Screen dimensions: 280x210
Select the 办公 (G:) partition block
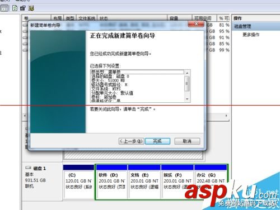[211, 182]
